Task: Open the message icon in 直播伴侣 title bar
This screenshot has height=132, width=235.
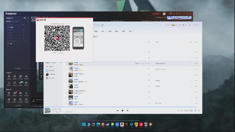Action: tap(170, 13)
